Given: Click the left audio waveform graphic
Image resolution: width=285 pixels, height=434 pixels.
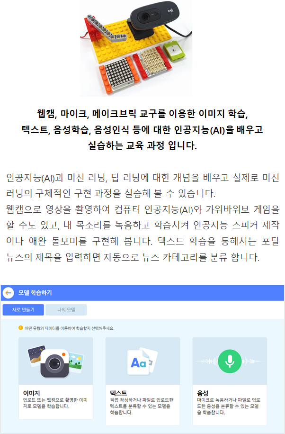Looking at the screenshot, I should [207, 362].
